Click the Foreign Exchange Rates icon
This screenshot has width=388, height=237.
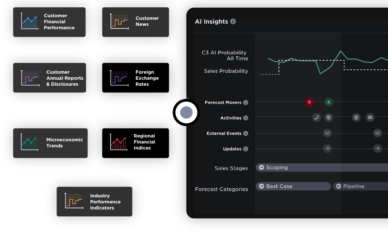tap(119, 78)
